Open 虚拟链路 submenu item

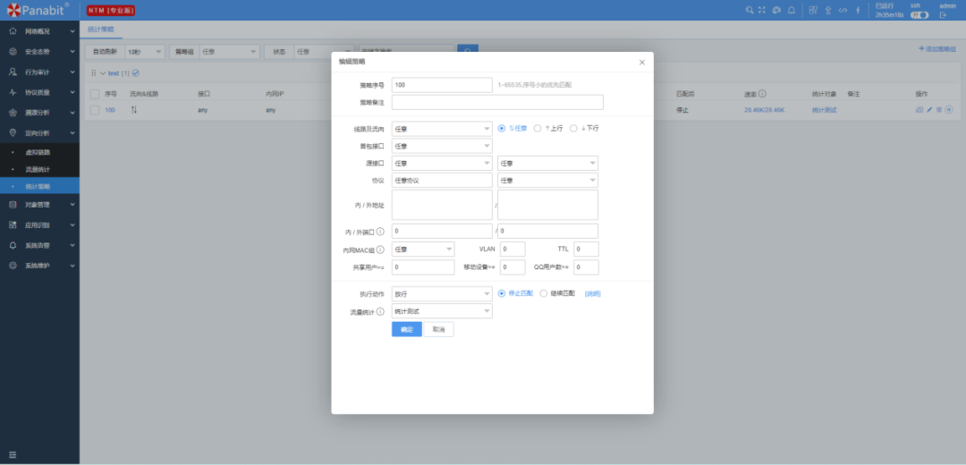[x=39, y=152]
